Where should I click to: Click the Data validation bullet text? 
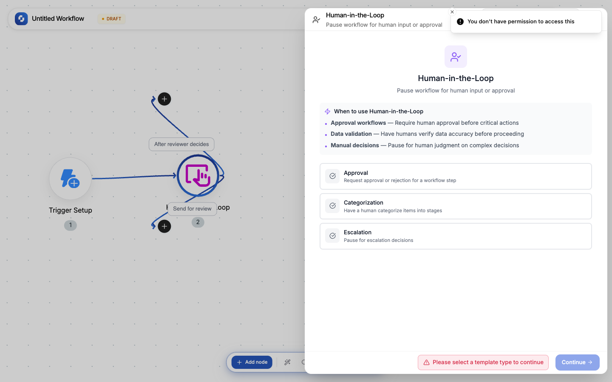[427, 134]
